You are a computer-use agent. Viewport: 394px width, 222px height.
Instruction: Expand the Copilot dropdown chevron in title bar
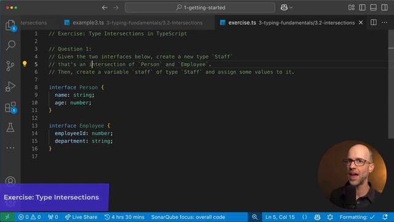coord(291,7)
